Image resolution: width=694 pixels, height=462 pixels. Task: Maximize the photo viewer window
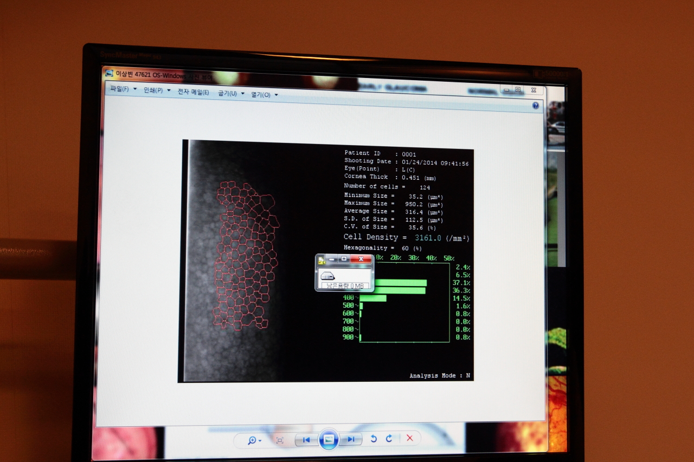point(518,90)
